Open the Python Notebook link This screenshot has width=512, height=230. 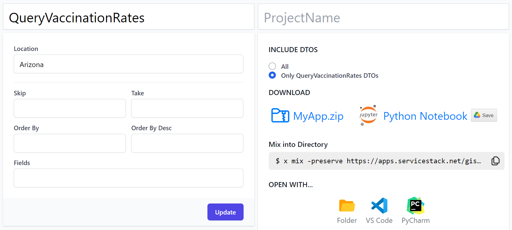click(x=425, y=116)
